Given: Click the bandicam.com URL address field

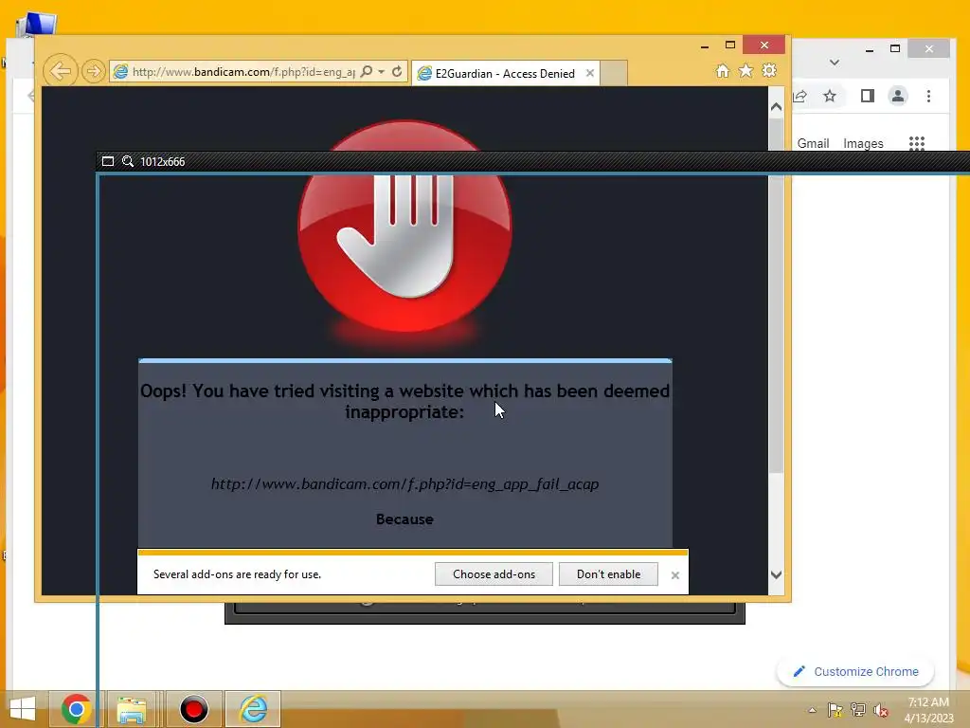Looking at the screenshot, I should pos(243,72).
